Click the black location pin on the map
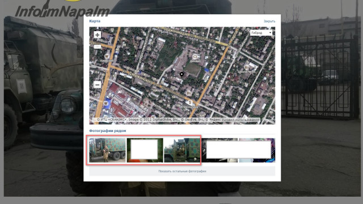Viewport: 363px width, 204px height. 181,74
